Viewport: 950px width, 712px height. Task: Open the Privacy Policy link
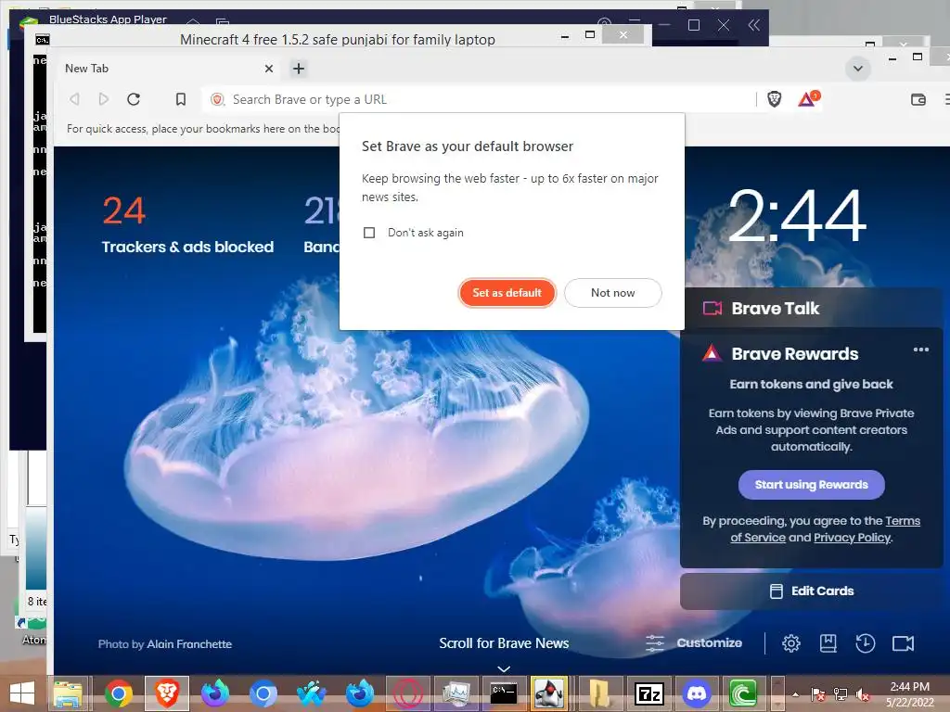(x=852, y=537)
